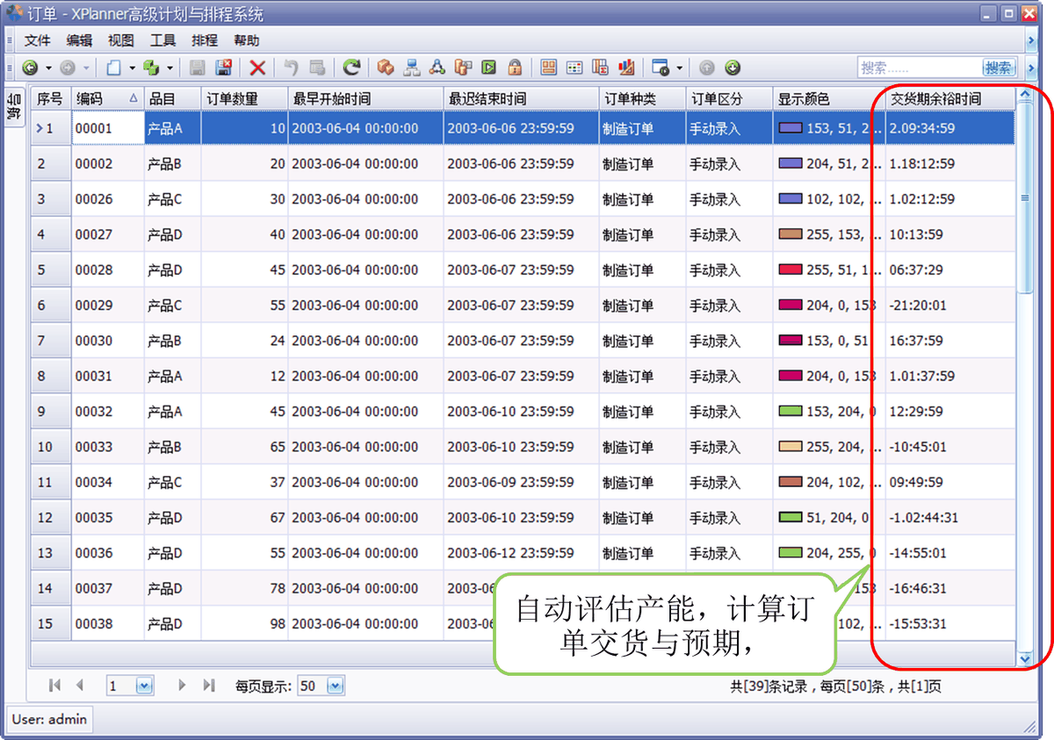The width and height of the screenshot is (1054, 740).
Task: Open the 视图 menu
Action: point(121,40)
